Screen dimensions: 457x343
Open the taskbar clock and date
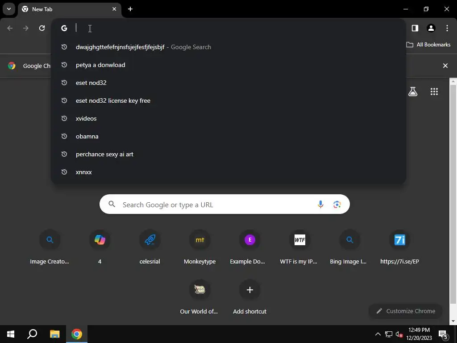tap(419, 334)
